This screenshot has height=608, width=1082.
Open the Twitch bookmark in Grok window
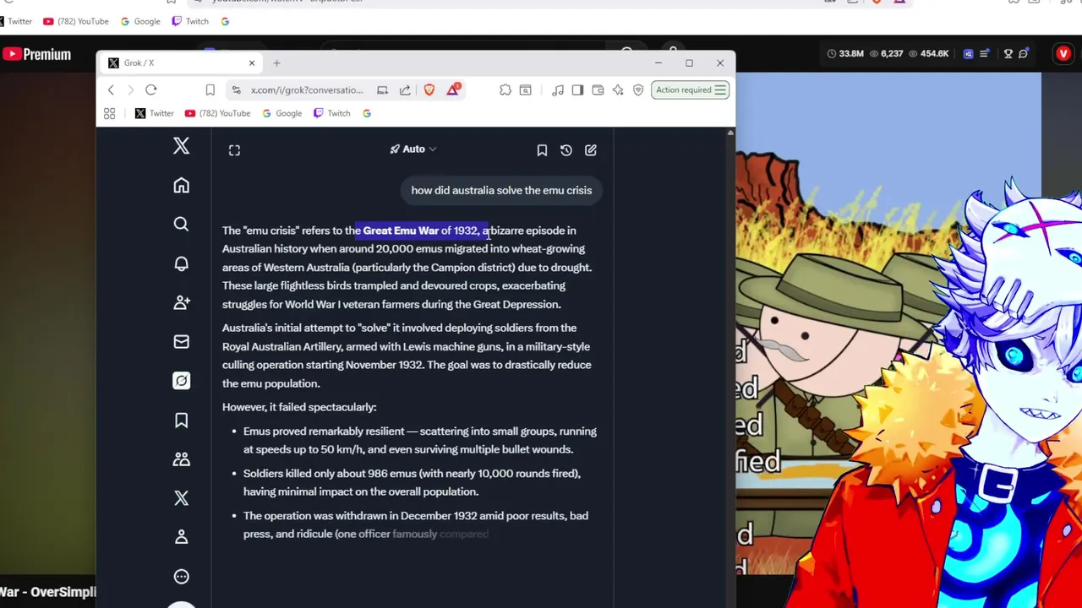coord(331,113)
